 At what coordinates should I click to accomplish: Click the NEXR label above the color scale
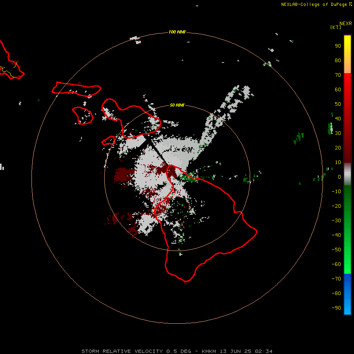(346, 24)
